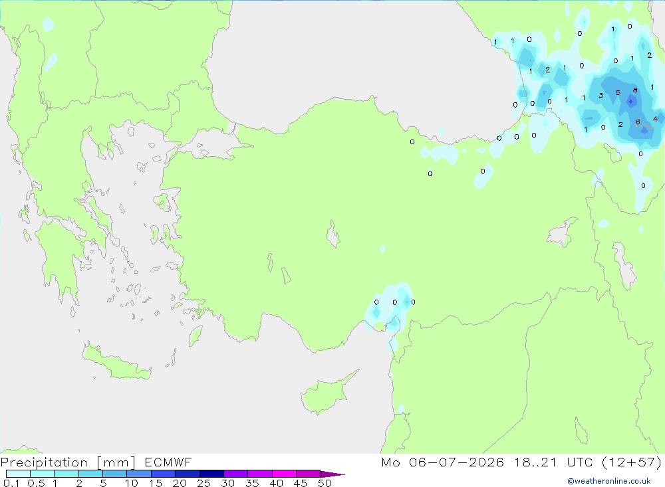This screenshot has height=487, width=665.
Task: Click the '3' precipitation value on map
Action: pyautogui.click(x=601, y=96)
